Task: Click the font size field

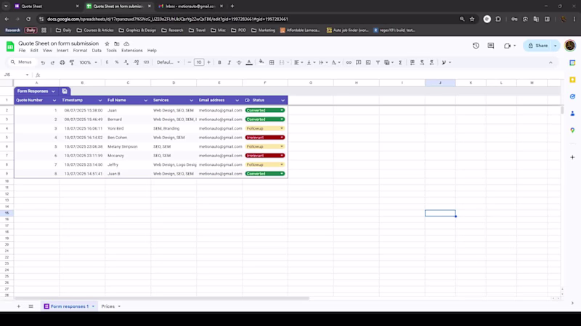Action: [199, 62]
